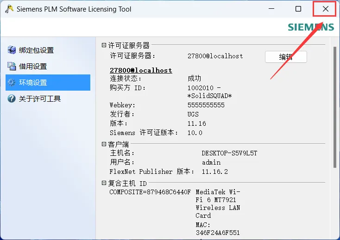340x240 pixels.
Task: Minimize the Licensing Tool window
Action: [x=271, y=9]
